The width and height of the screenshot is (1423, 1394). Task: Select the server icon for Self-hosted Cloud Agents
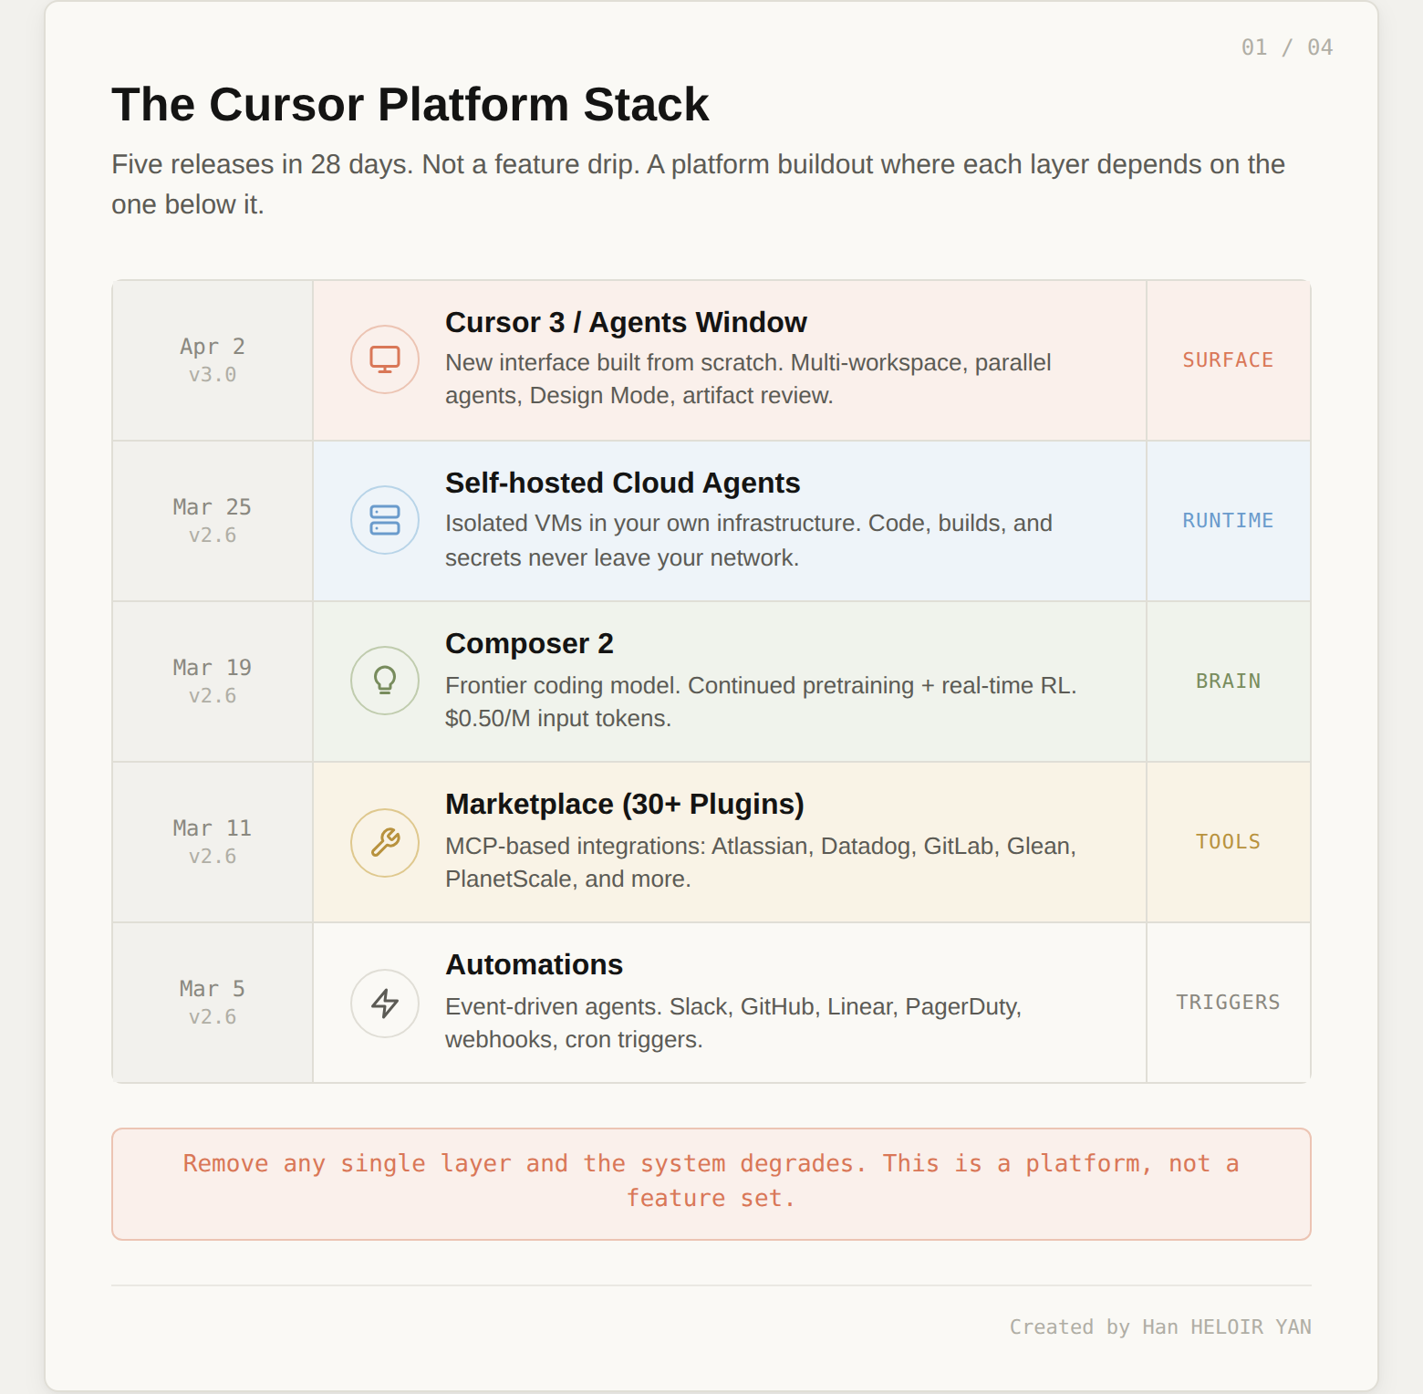[x=384, y=520]
